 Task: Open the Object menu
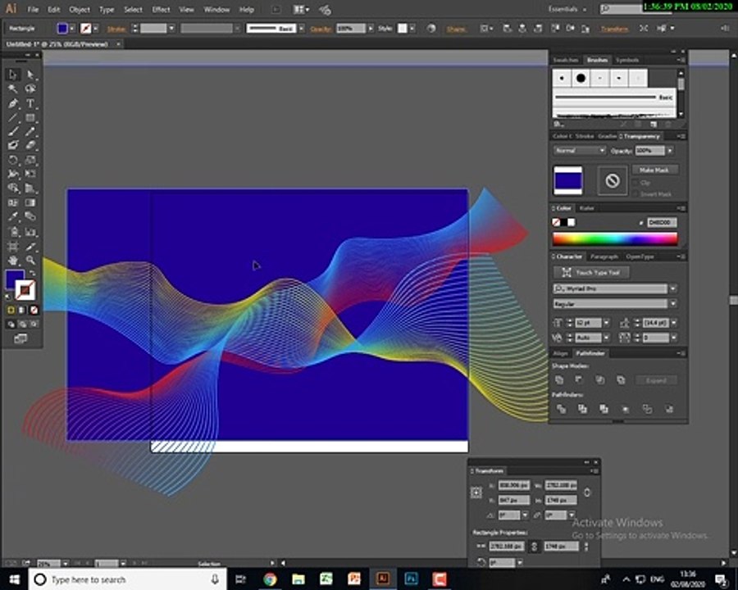pos(79,9)
